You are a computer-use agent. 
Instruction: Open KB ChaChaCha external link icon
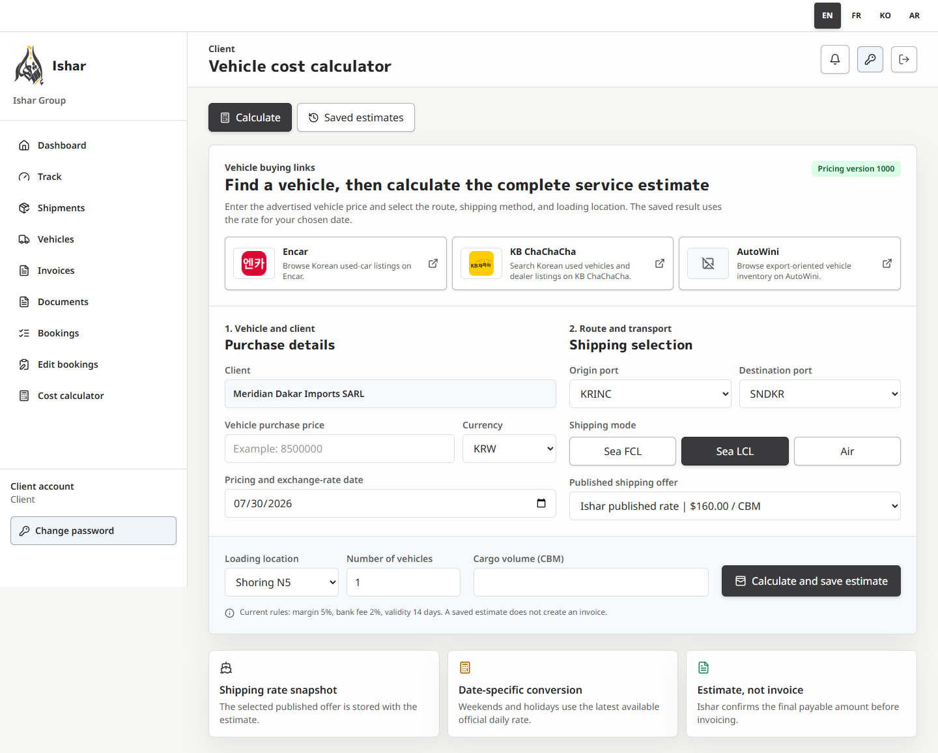coord(660,263)
